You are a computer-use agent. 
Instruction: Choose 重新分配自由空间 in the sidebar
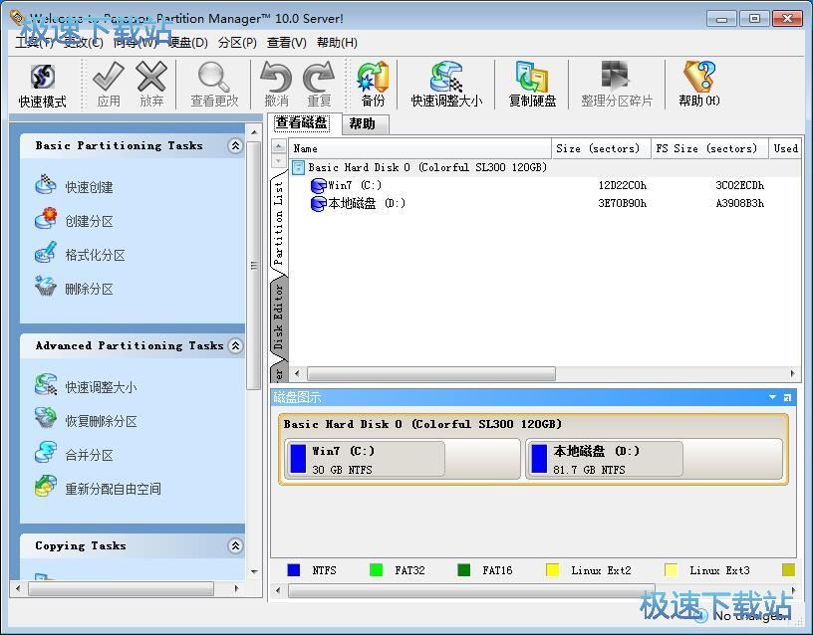pos(98,489)
